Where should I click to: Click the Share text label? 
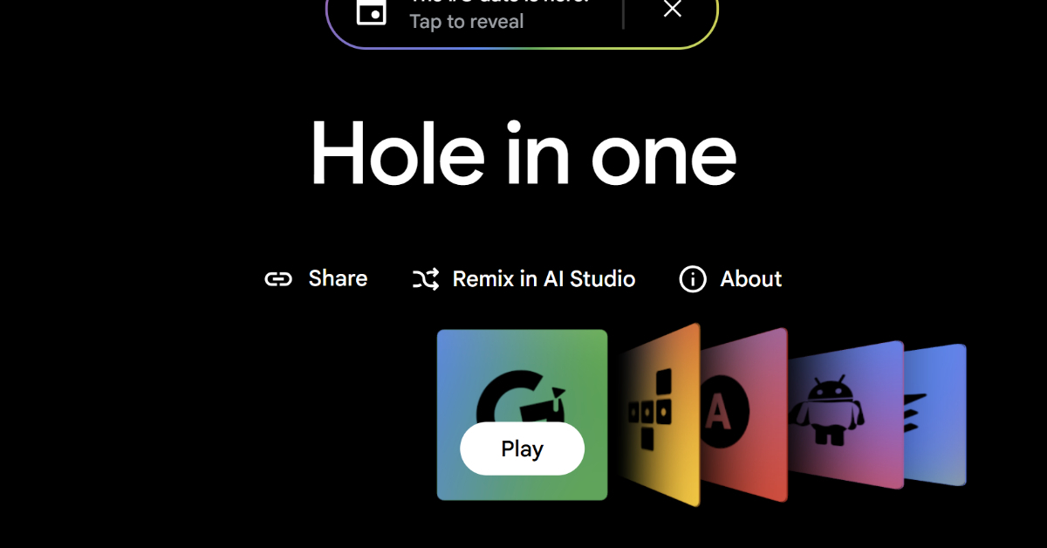pos(338,278)
